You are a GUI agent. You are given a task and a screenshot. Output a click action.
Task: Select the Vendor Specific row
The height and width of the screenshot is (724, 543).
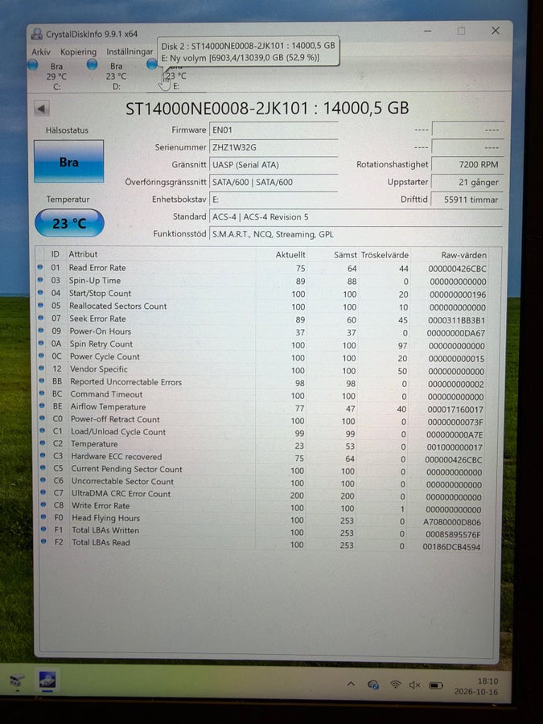tap(262, 370)
